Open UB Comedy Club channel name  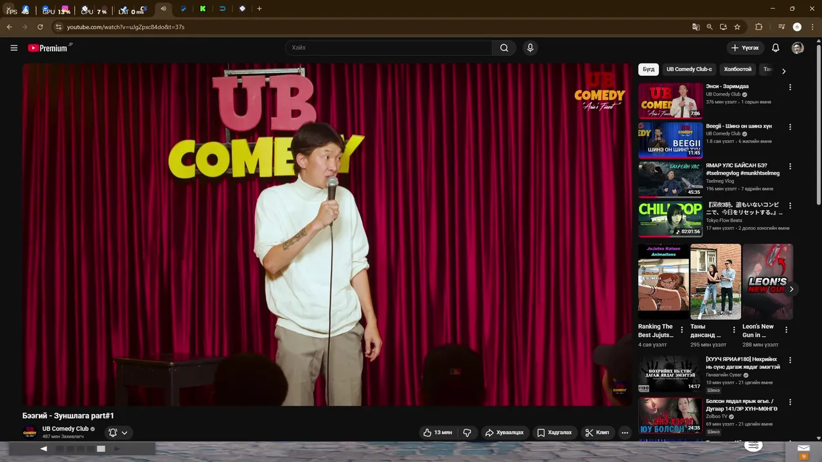point(66,429)
